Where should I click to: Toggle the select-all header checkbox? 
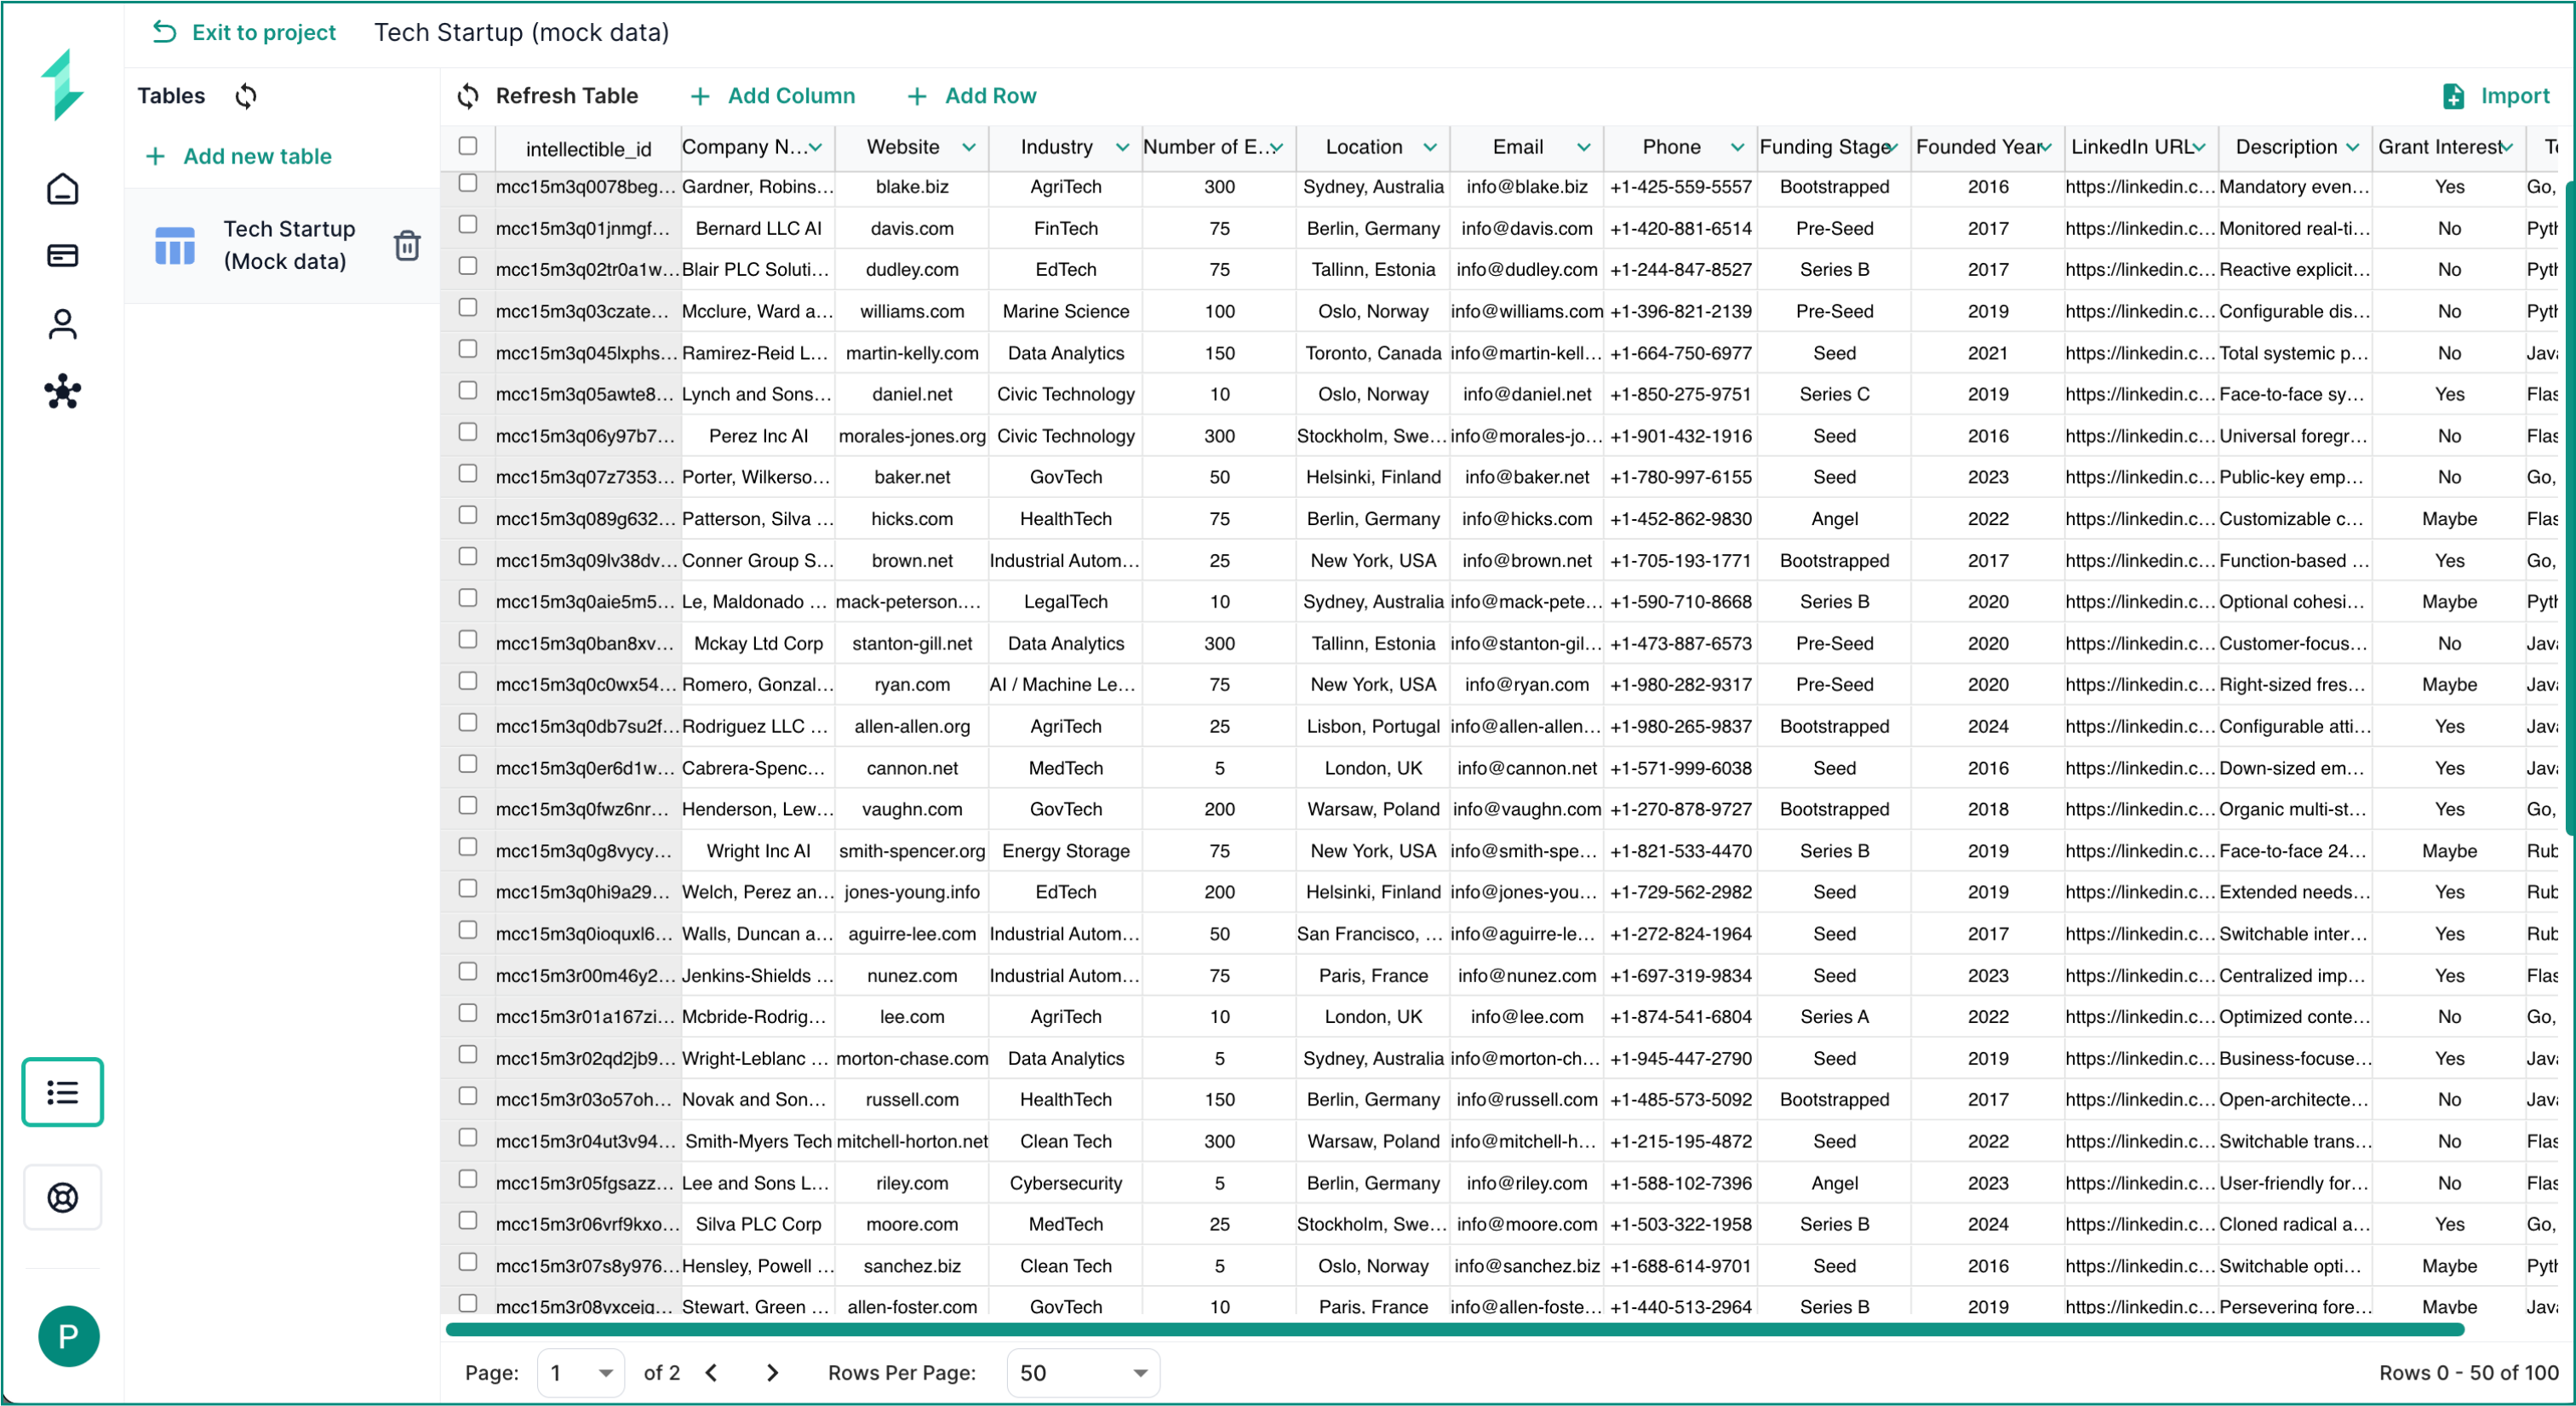(x=467, y=146)
